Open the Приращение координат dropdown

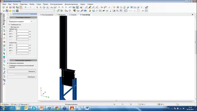tap(21, 22)
